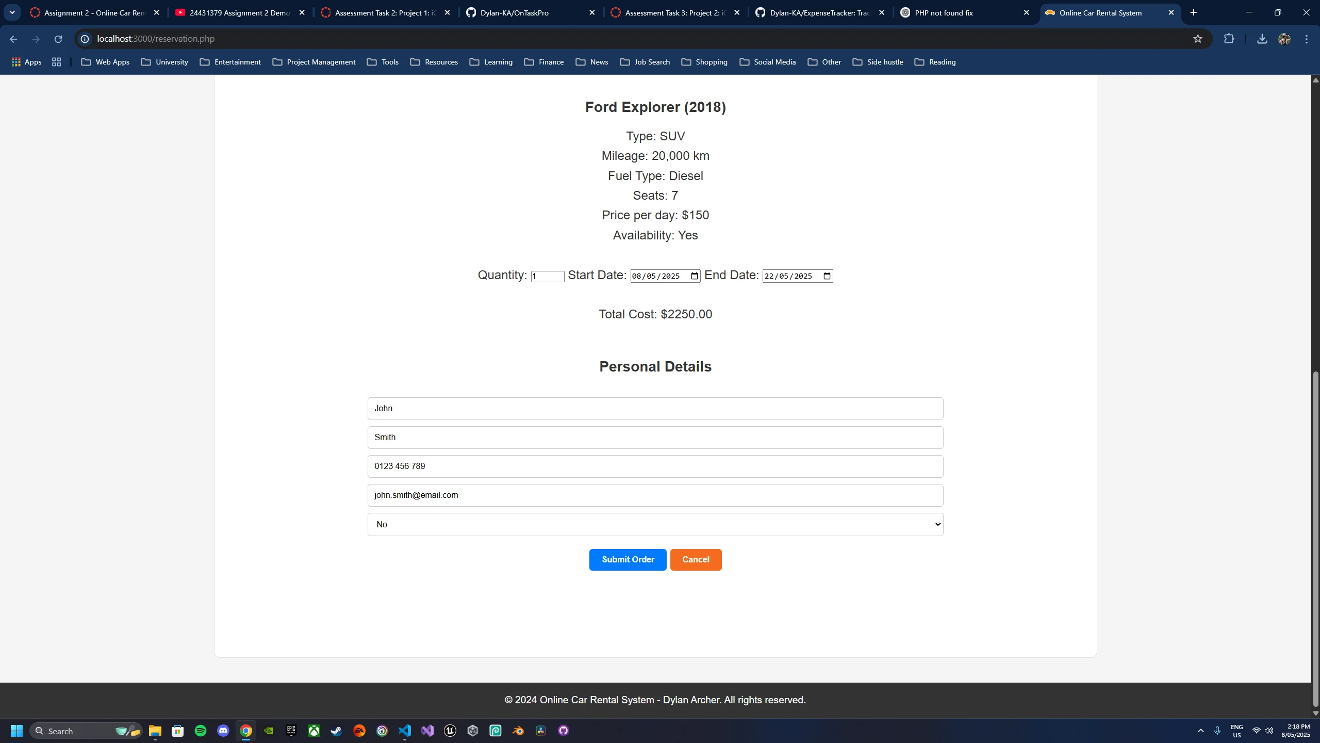Click the Quantity number field

pos(548,277)
